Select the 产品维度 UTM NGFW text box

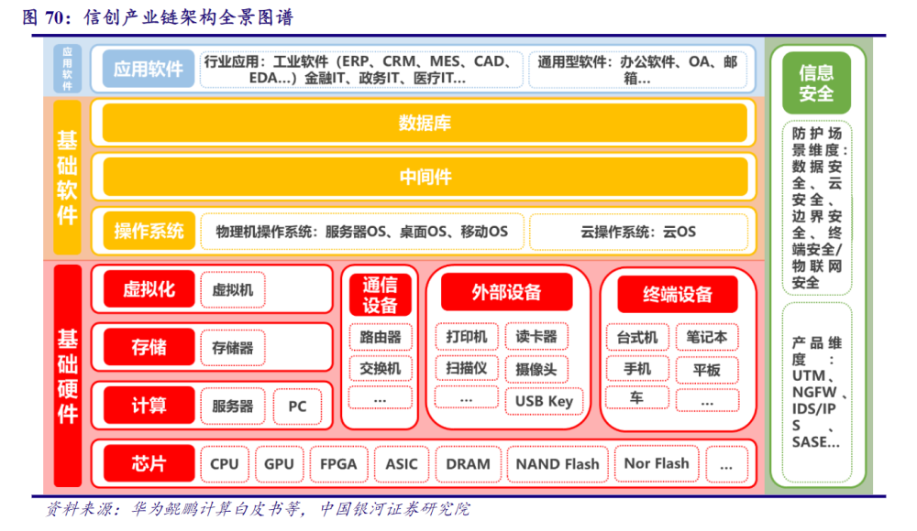[x=817, y=392]
